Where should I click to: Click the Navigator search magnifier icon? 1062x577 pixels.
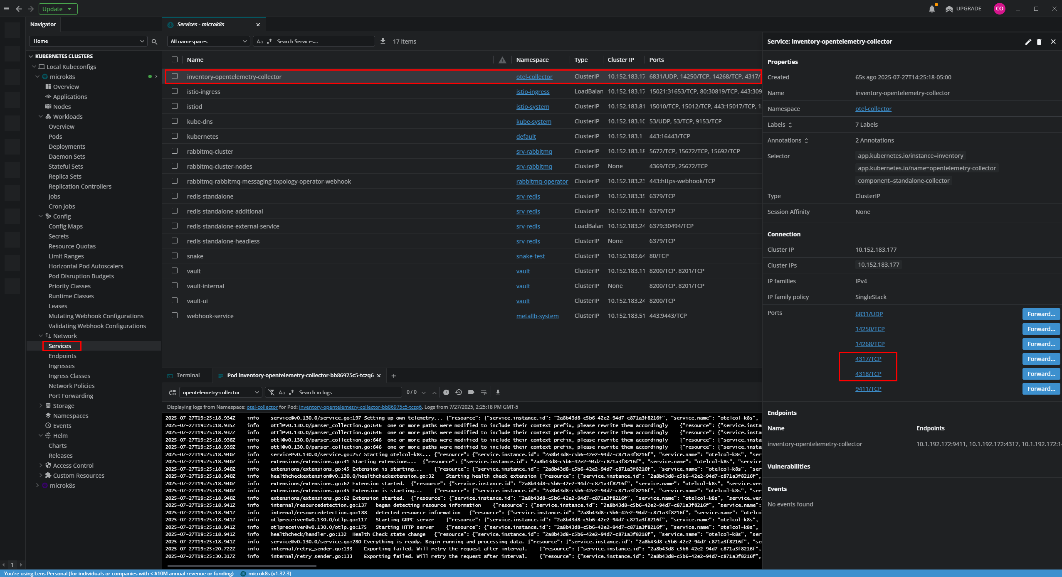(154, 42)
